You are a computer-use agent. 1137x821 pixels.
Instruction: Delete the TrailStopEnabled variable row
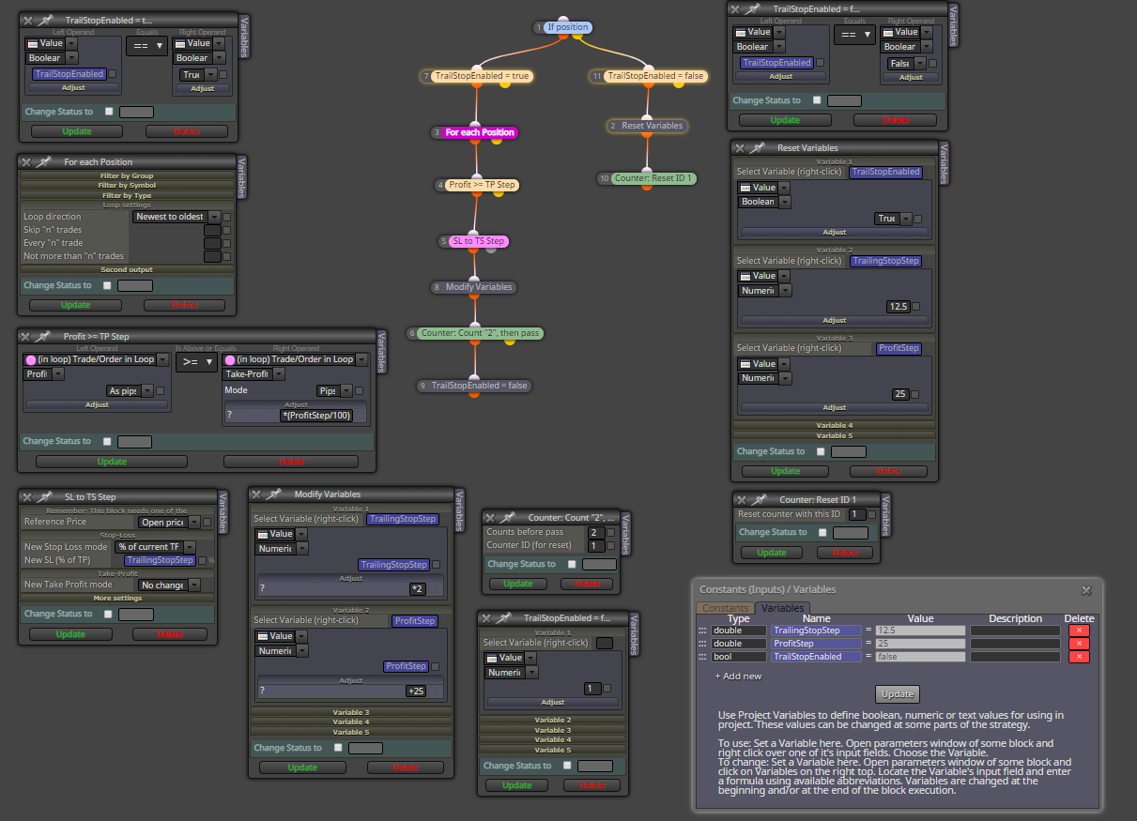click(1079, 657)
